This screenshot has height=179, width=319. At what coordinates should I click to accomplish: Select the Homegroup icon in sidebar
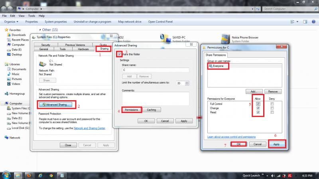click(6, 93)
